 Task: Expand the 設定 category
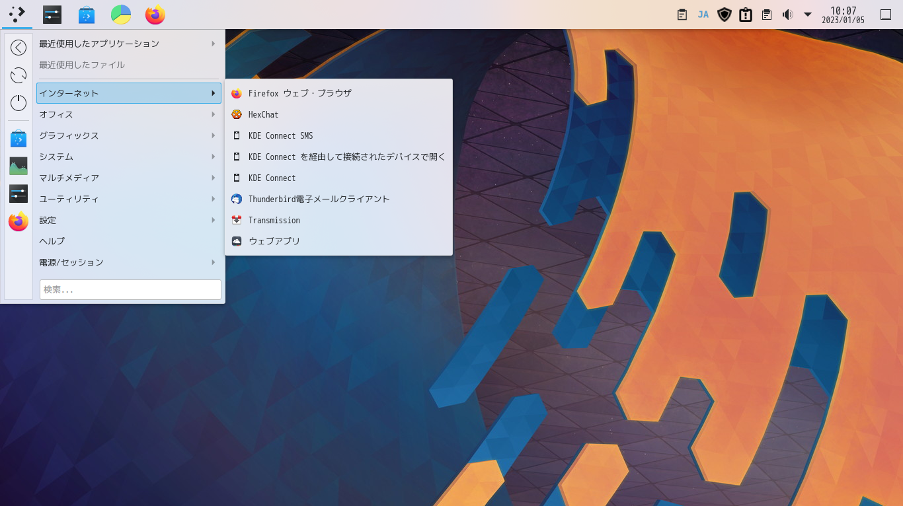point(129,220)
